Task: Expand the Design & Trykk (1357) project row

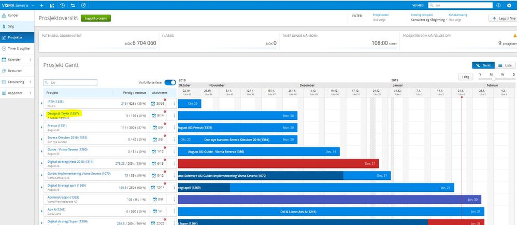Action: (41, 116)
